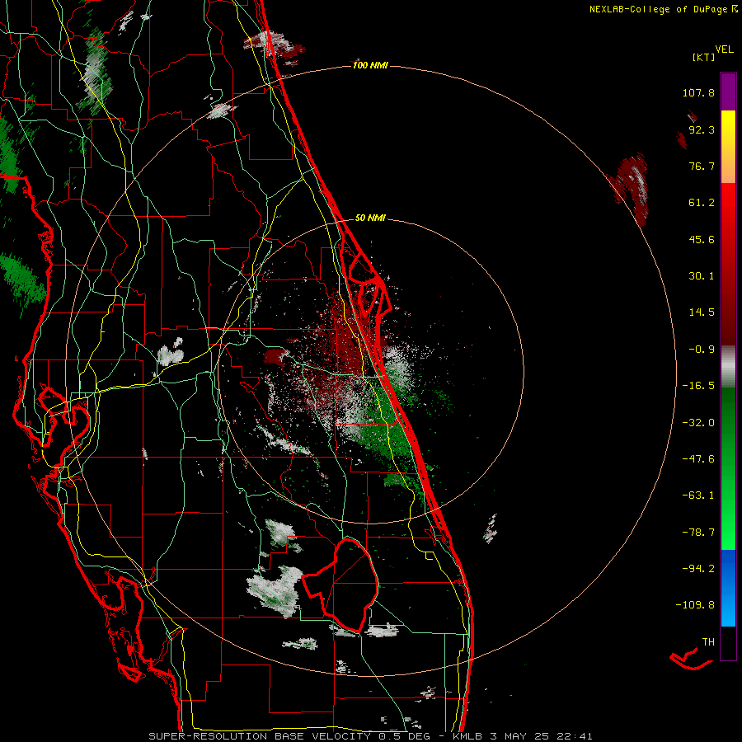742x742 pixels.
Task: Select the -109.8 scale value
Action: click(x=695, y=605)
